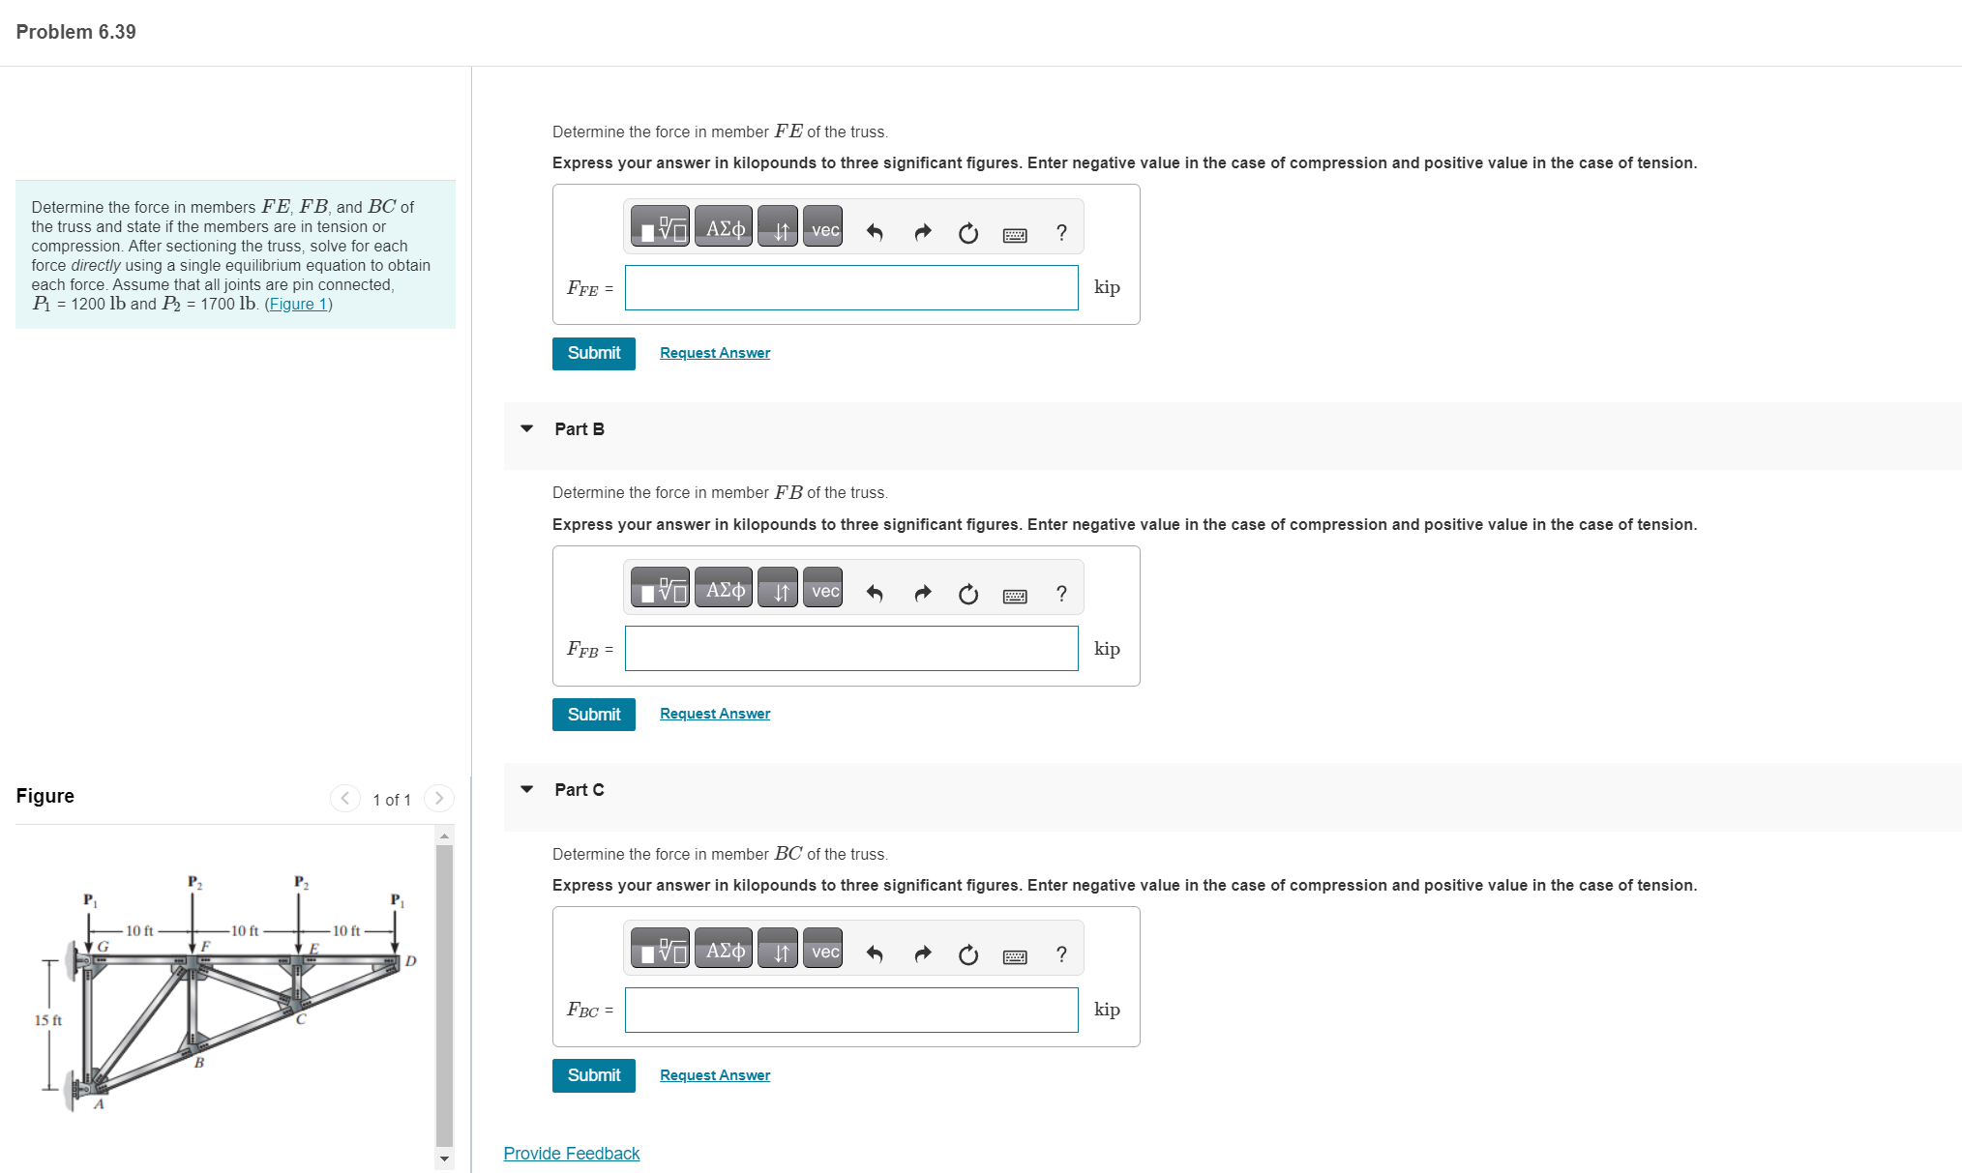Submit the BC answer
Image resolution: width=1962 pixels, height=1173 pixels.
594,1075
